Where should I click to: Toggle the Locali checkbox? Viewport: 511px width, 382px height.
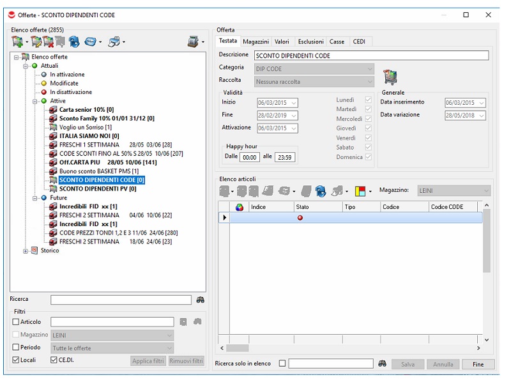16,360
